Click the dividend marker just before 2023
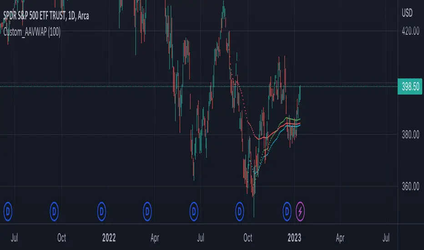 click(x=287, y=211)
